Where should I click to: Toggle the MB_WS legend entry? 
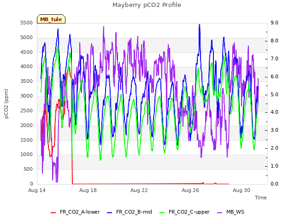(x=230, y=212)
